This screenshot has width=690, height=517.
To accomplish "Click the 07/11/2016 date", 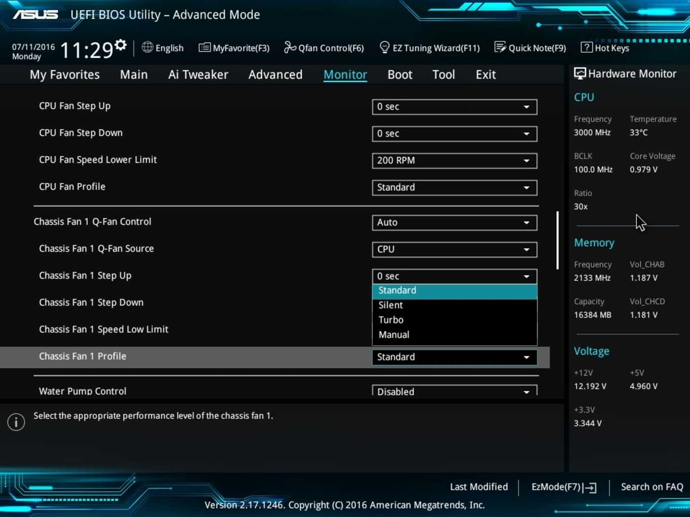I will tap(33, 47).
